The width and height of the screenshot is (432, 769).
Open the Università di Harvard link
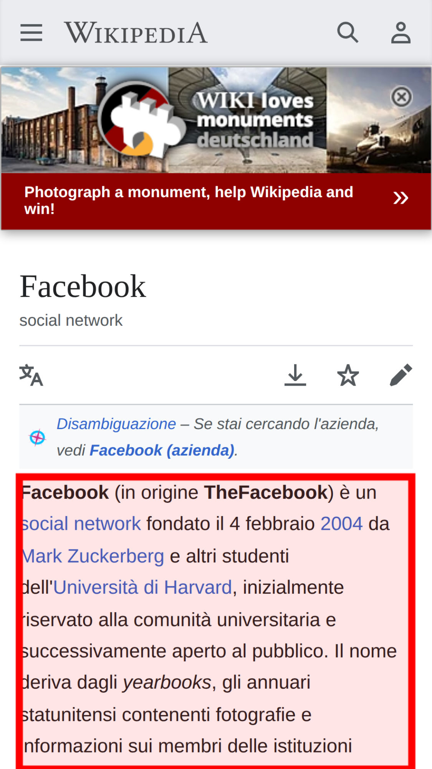coord(142,588)
